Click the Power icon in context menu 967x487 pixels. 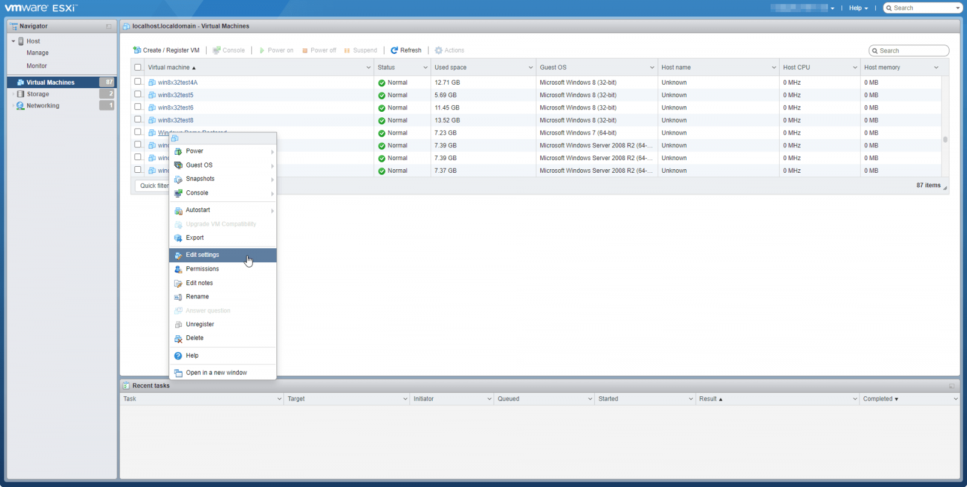click(178, 152)
